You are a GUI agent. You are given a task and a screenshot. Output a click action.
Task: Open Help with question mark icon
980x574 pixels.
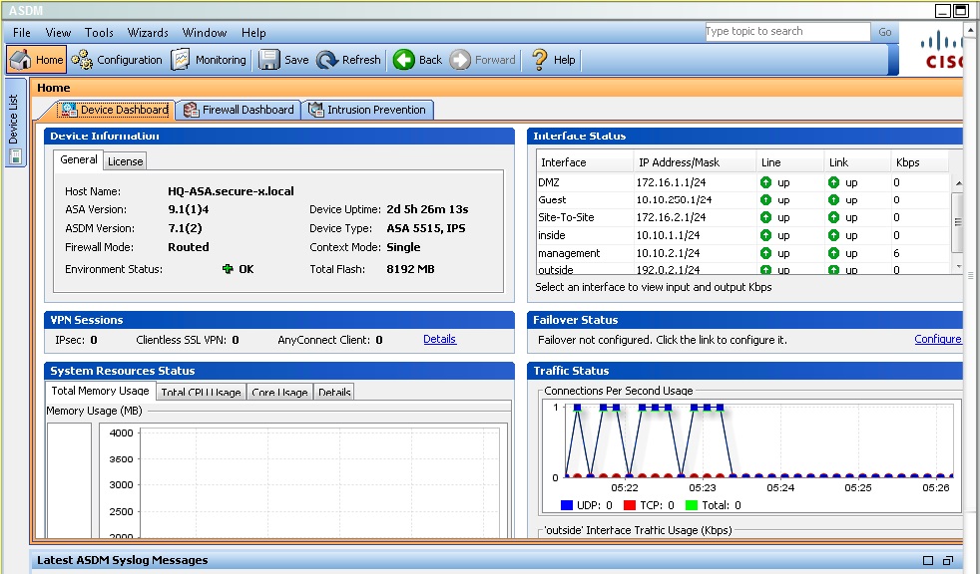click(x=540, y=60)
